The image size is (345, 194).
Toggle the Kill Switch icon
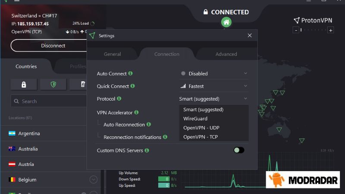pyautogui.click(x=83, y=84)
